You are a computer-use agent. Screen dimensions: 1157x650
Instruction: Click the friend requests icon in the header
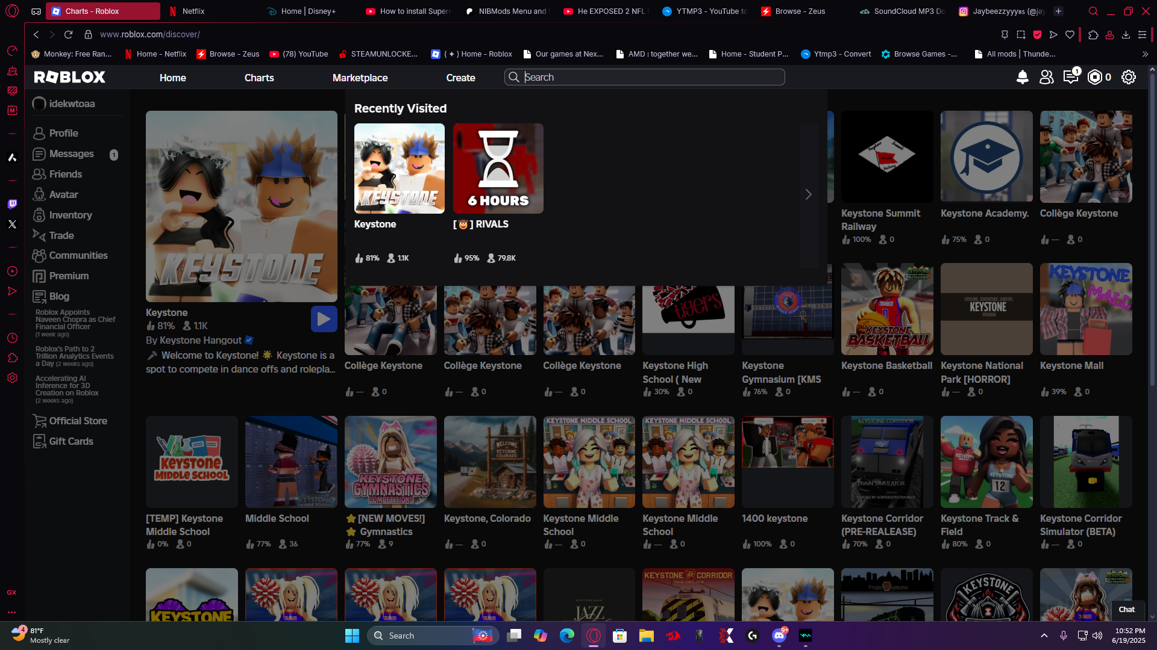(x=1046, y=77)
